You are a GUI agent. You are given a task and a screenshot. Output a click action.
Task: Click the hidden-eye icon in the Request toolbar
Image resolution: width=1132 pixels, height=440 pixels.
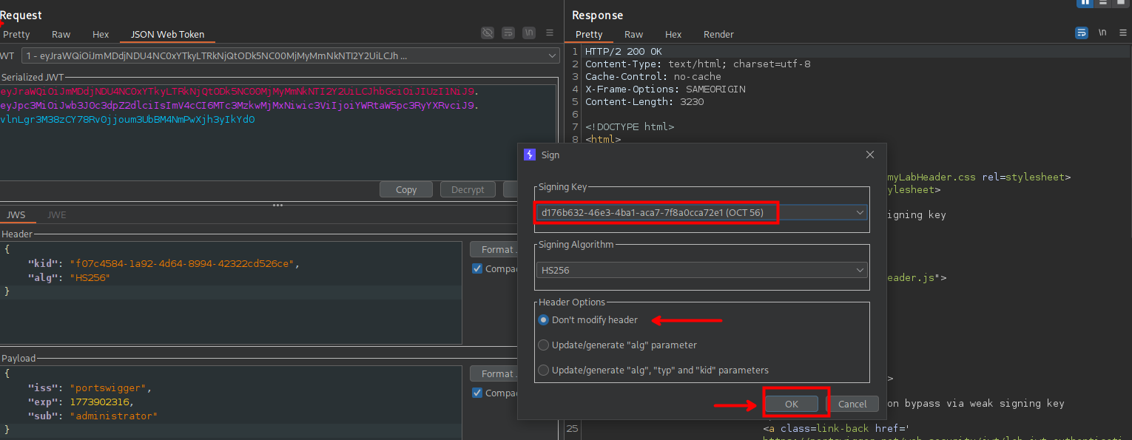[487, 33]
